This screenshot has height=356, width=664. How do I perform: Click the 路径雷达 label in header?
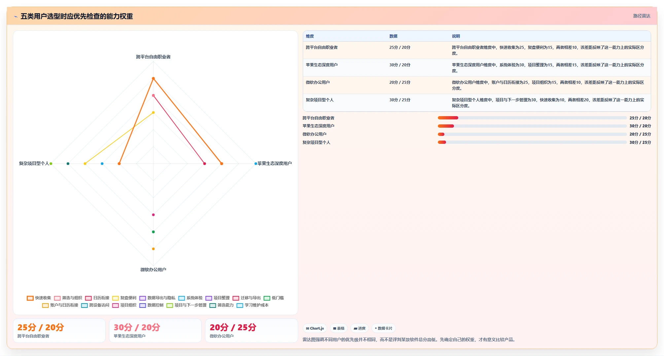coord(642,16)
